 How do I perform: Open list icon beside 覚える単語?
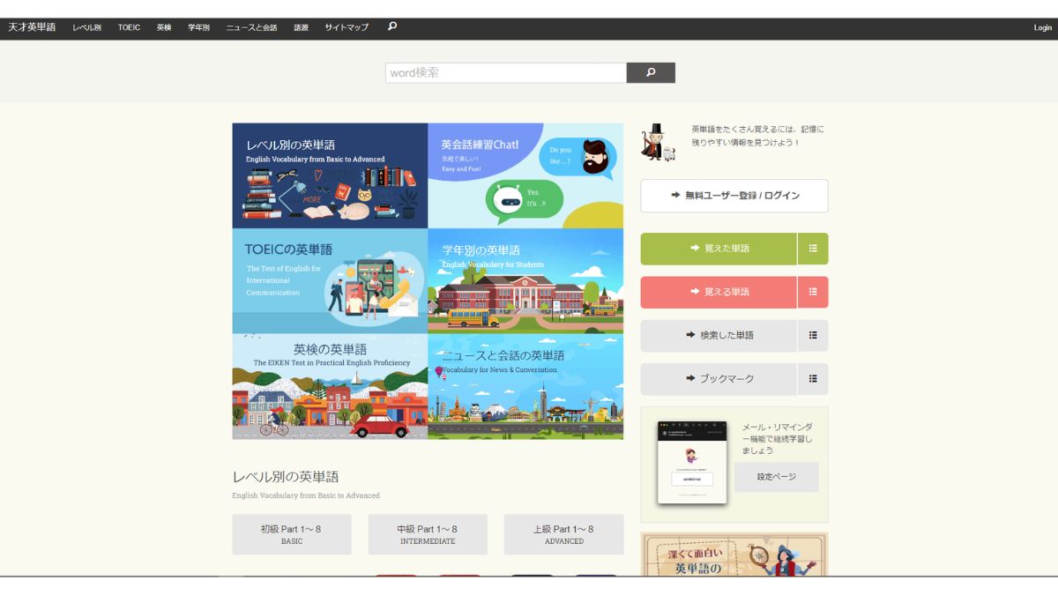click(x=813, y=292)
